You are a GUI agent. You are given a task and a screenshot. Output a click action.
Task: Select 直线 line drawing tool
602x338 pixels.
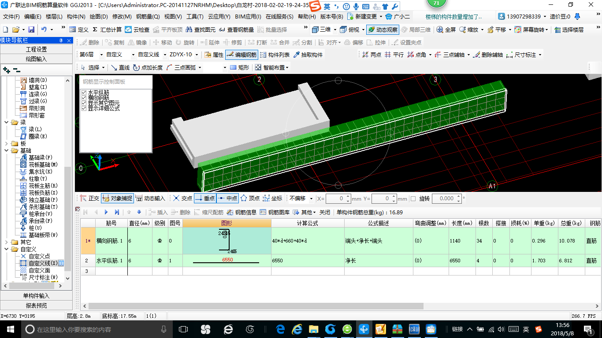[120, 67]
